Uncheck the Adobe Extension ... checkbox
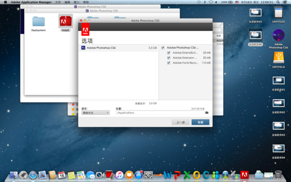Viewport: 291px width, 182px height. pos(169,58)
